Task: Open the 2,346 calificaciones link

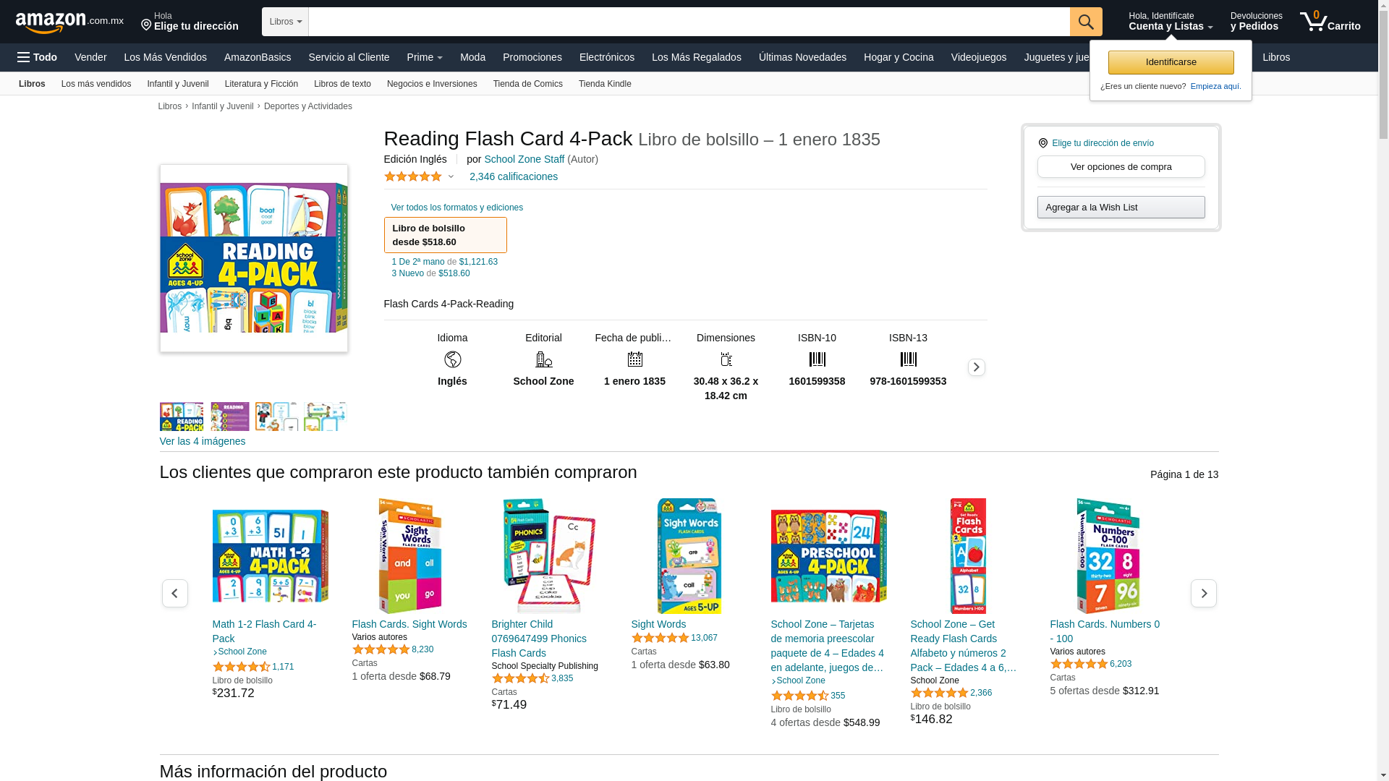Action: tap(514, 176)
